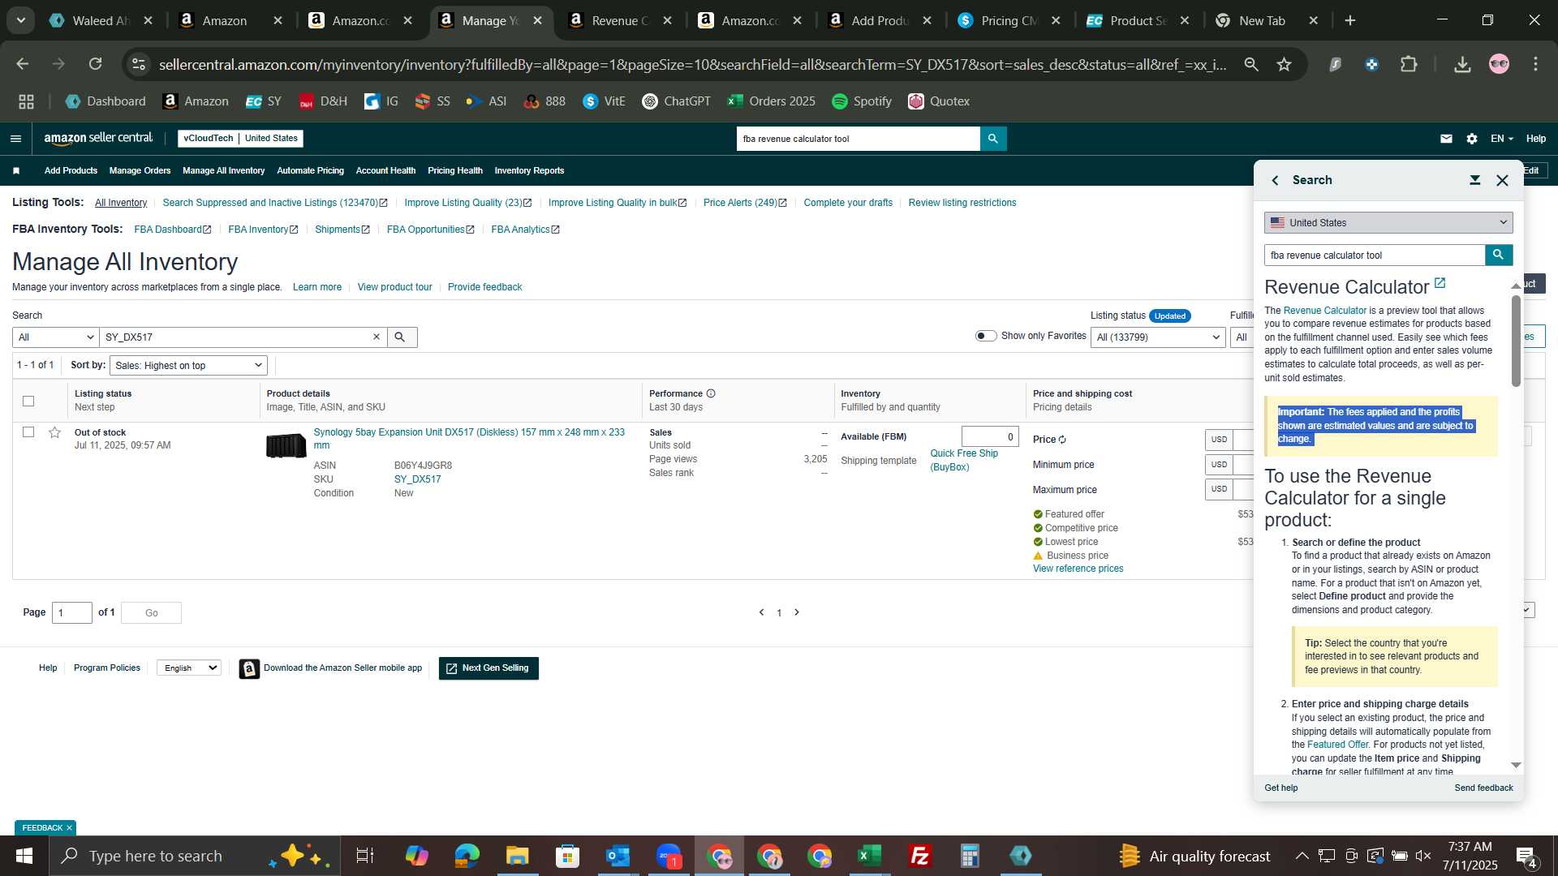Open the browser downloads icon
The height and width of the screenshot is (876, 1558).
(1462, 64)
